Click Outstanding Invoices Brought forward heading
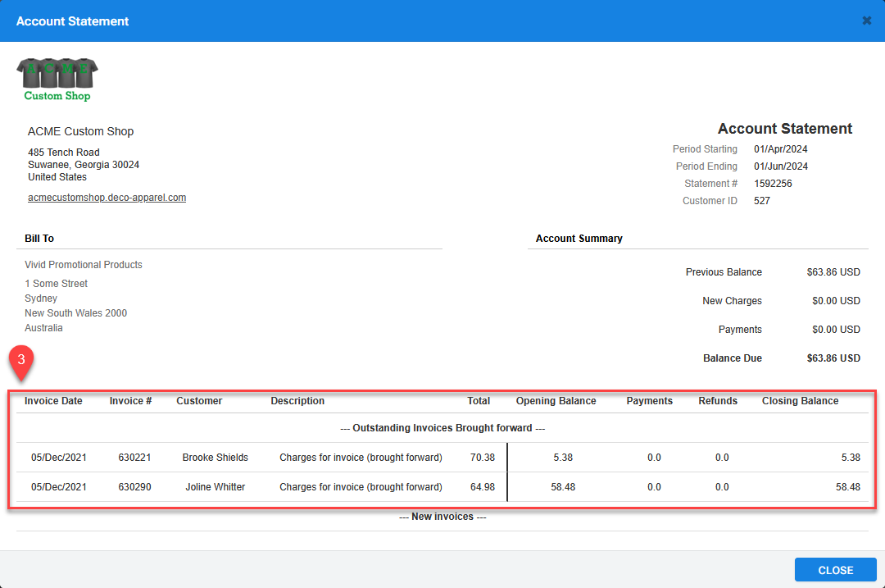The image size is (885, 588). tap(442, 428)
